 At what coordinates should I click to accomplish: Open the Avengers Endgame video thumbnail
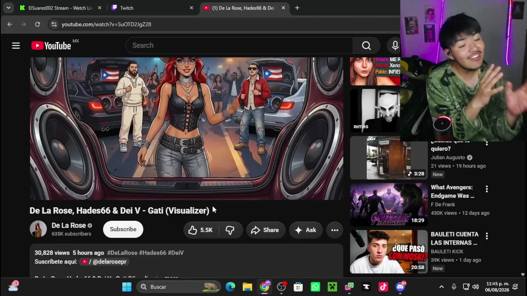click(389, 205)
